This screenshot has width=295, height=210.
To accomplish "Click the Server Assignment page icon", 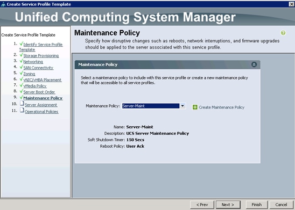I will tap(22, 104).
